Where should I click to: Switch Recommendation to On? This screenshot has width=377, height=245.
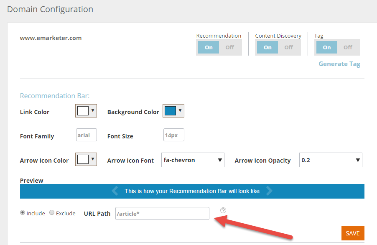pyautogui.click(x=209, y=47)
